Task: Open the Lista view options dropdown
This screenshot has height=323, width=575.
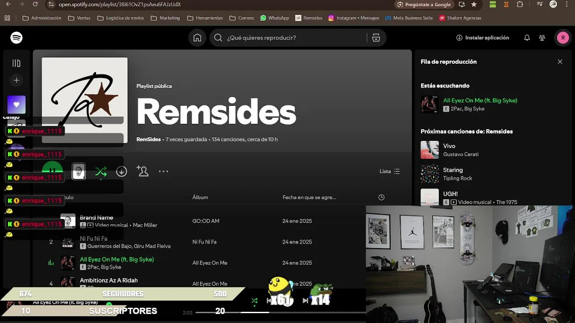Action: 389,171
